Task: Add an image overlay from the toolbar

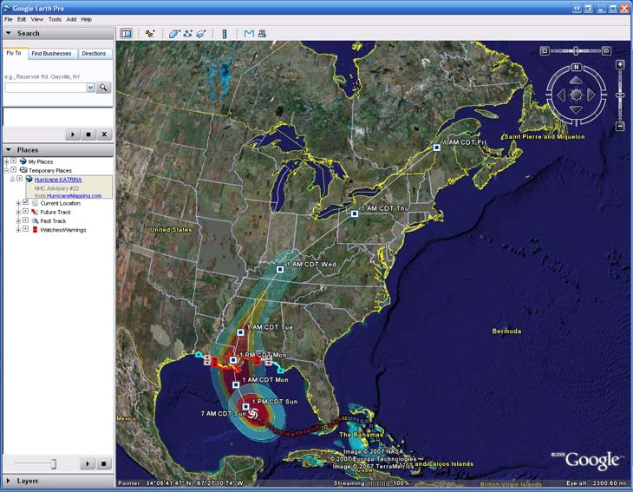Action: [x=201, y=34]
